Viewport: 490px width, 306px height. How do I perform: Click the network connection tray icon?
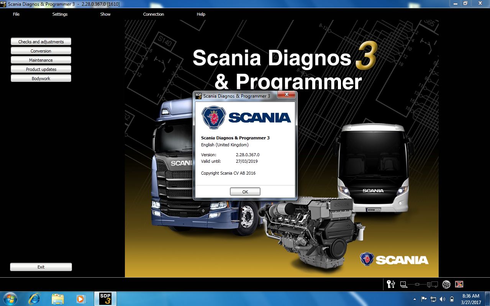pyautogui.click(x=433, y=299)
